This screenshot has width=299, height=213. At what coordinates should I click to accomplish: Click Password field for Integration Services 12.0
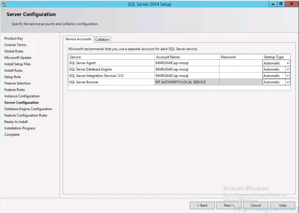coord(241,76)
